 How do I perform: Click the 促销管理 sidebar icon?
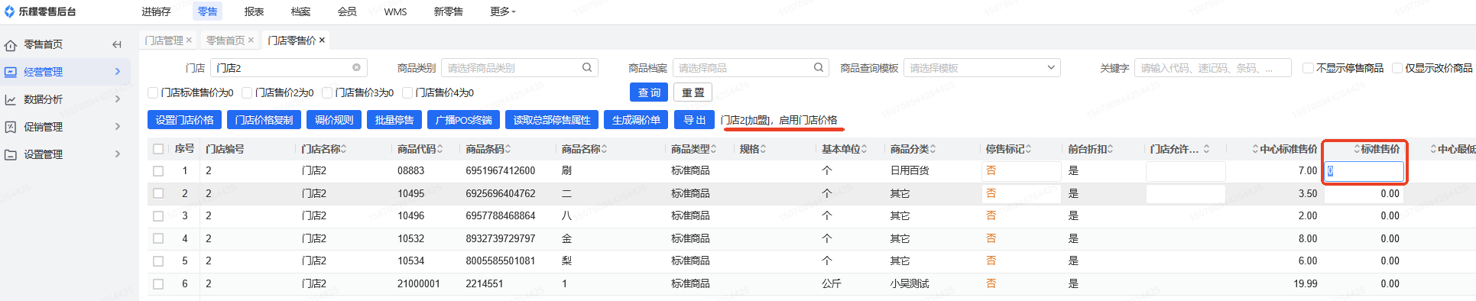[11, 127]
